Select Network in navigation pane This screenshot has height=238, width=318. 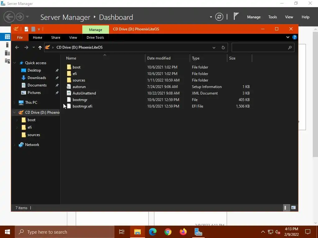coord(32,145)
